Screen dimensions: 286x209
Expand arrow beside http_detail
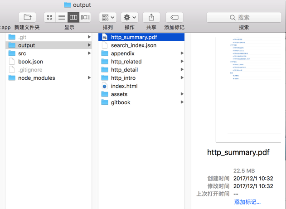tap(182, 69)
